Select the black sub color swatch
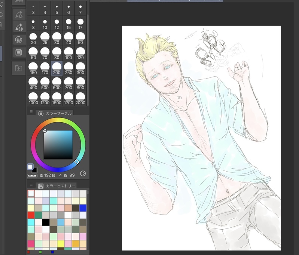 pyautogui.click(x=35, y=170)
